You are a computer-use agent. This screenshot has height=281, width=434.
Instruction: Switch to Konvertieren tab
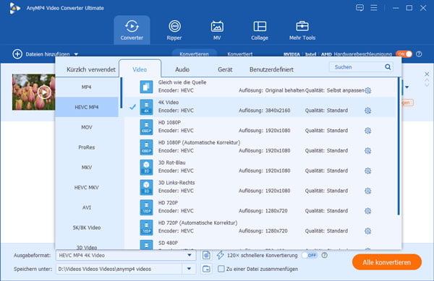194,54
